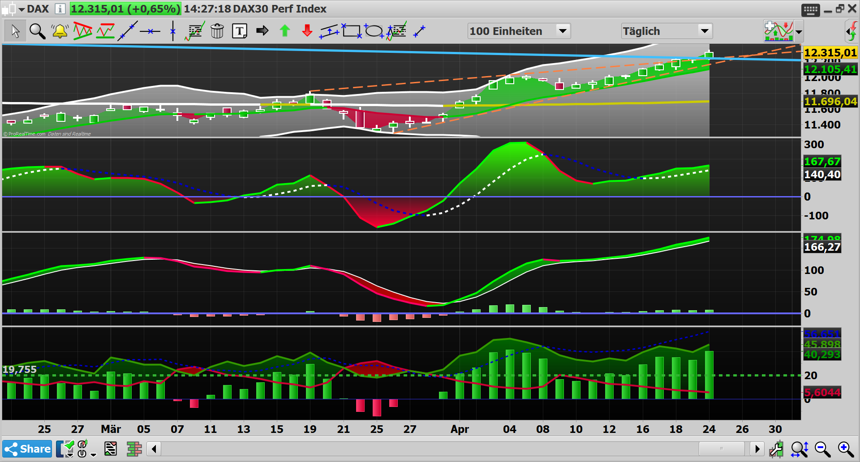Insert a black right arrow marker
This screenshot has width=860, height=462.
click(x=262, y=30)
